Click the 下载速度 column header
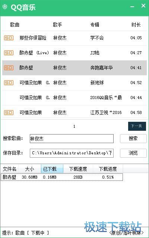 [x=78, y=169]
